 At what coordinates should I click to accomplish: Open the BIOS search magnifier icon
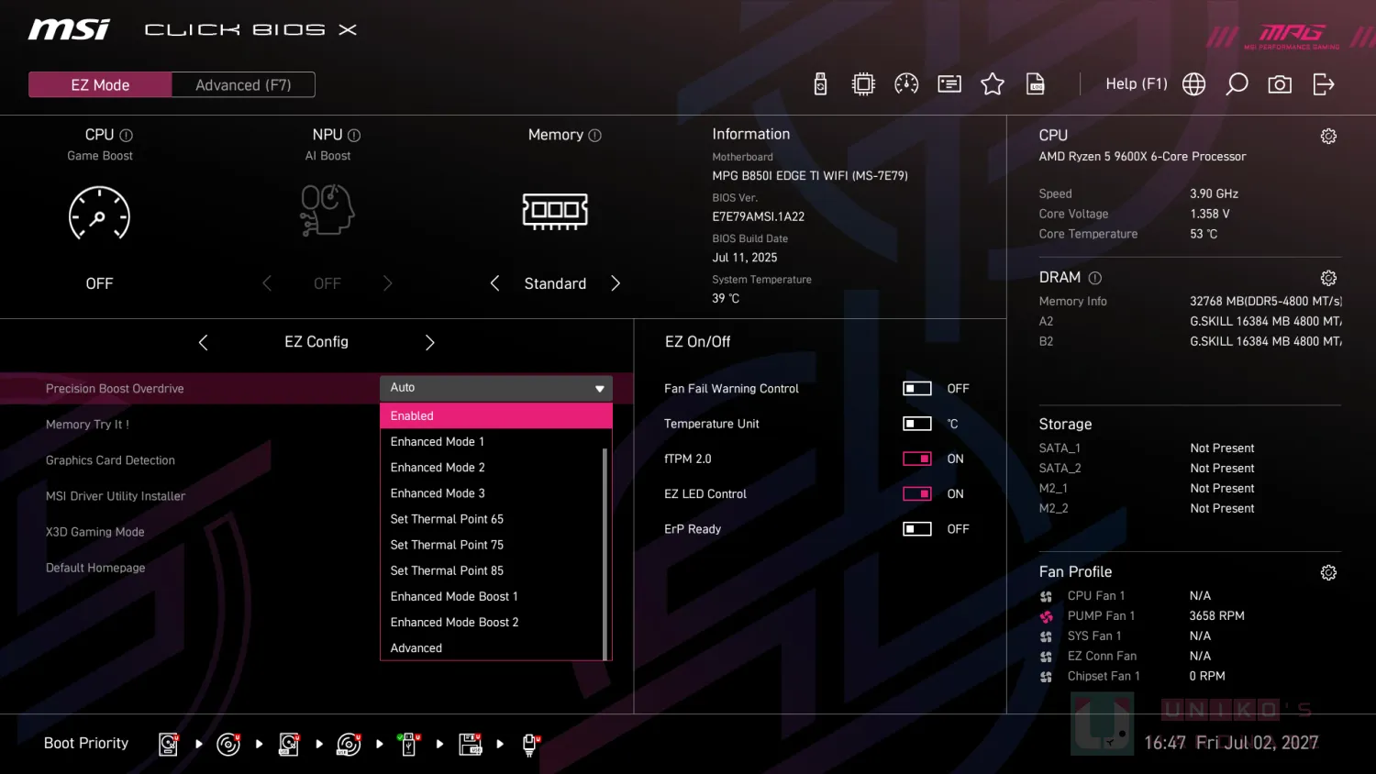tap(1237, 84)
